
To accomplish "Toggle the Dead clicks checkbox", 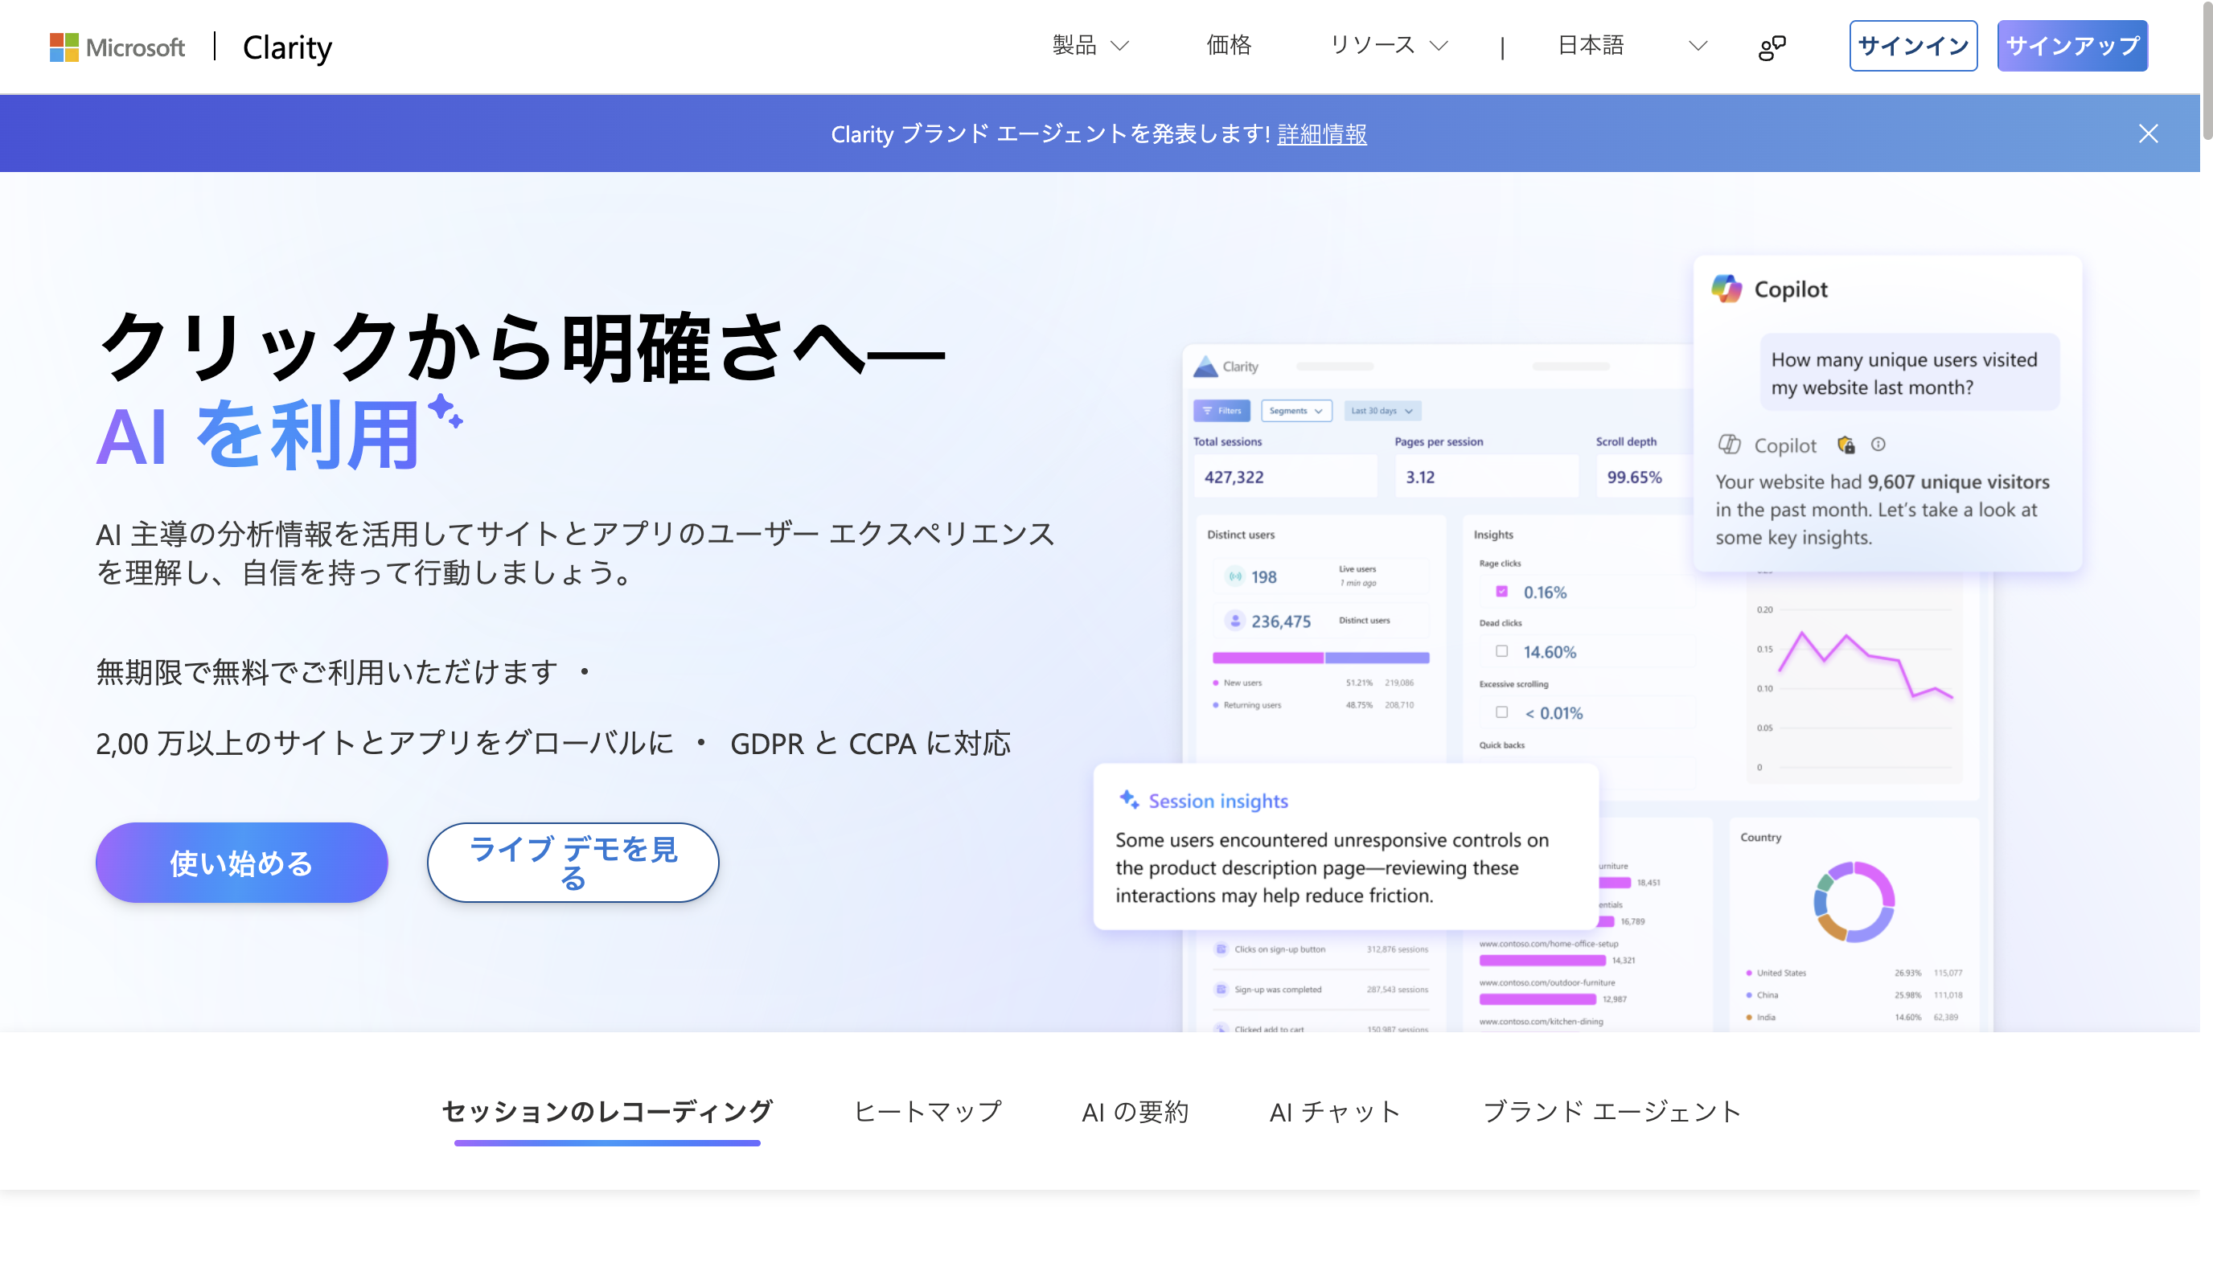I will (1501, 651).
